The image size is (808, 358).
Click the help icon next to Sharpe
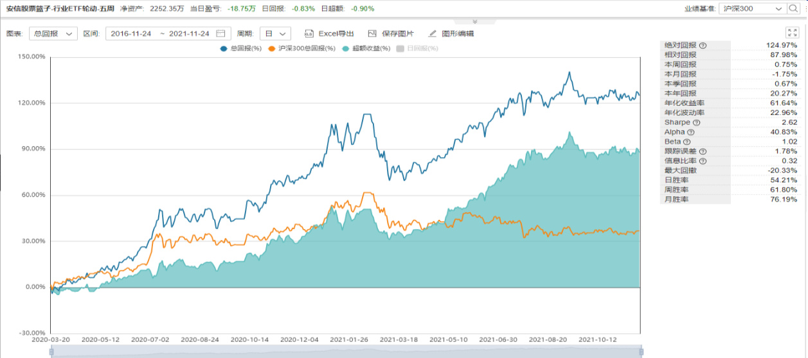tap(696, 123)
